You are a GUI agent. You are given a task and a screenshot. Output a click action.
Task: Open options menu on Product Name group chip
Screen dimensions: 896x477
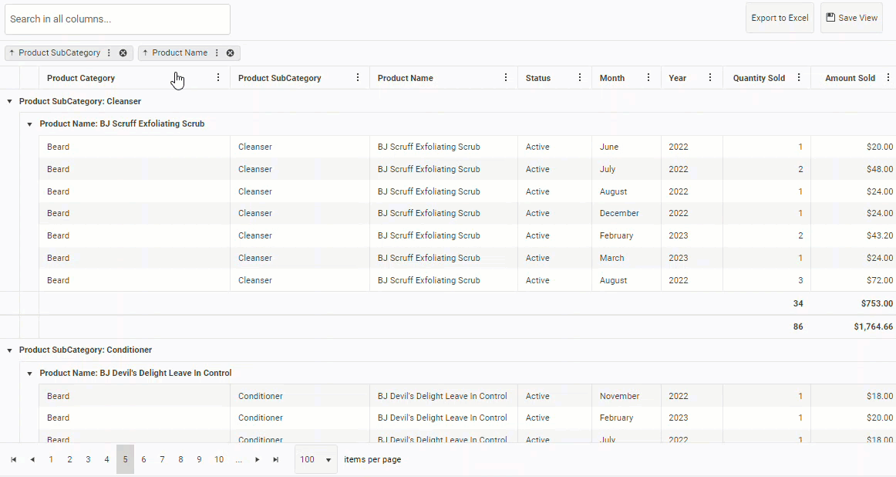[217, 53]
